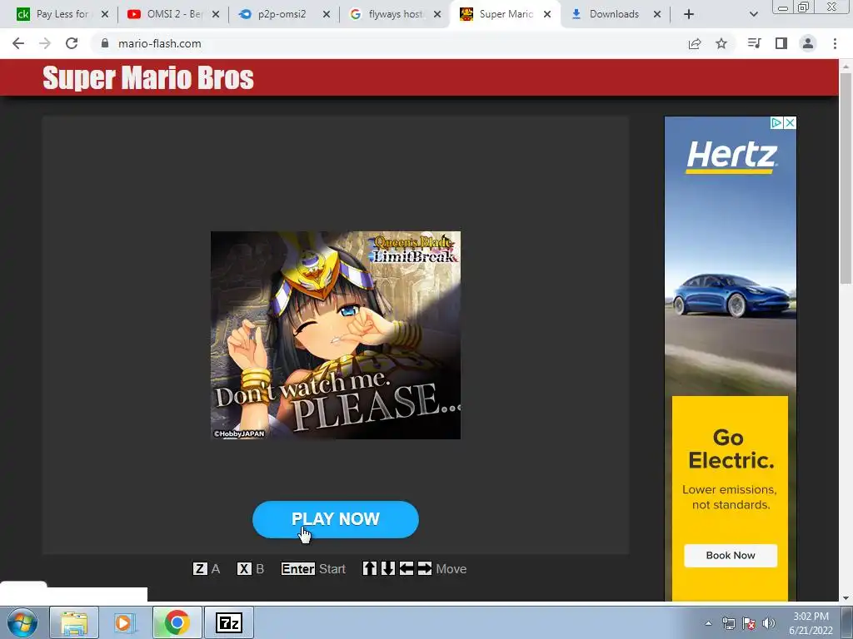The width and height of the screenshot is (853, 639).
Task: Expand the tab search chevron
Action: tap(753, 15)
